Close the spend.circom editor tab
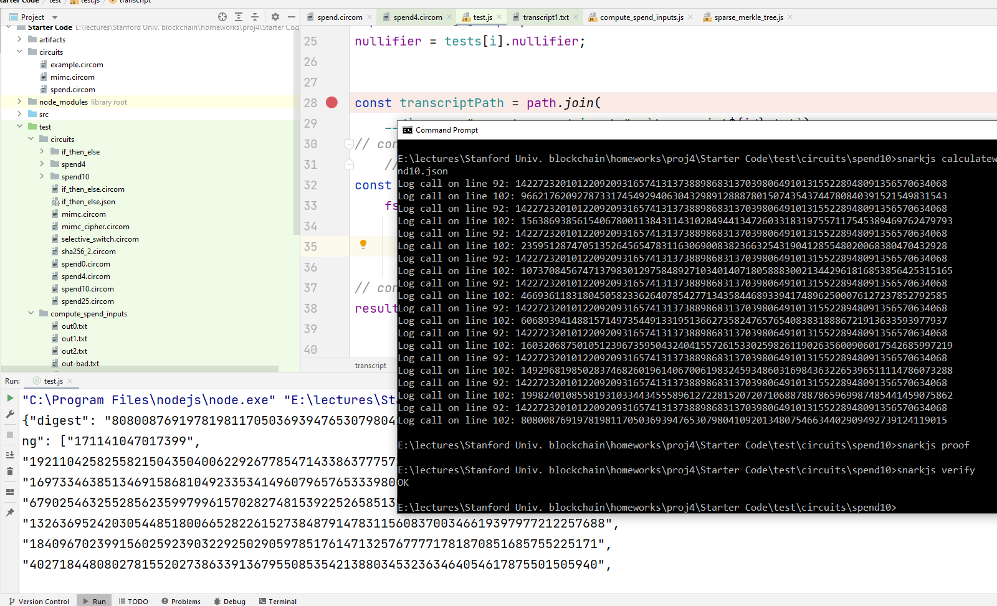The height and width of the screenshot is (606, 997). tap(370, 17)
